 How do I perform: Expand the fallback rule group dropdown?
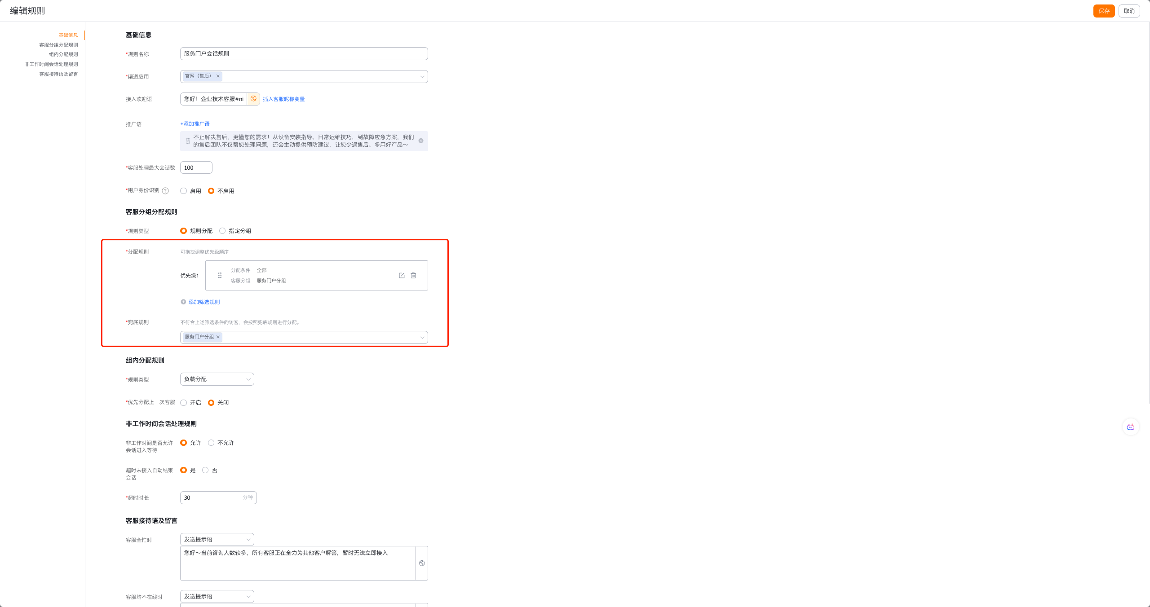[422, 338]
